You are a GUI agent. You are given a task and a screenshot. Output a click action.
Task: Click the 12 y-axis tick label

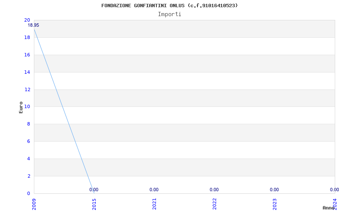(27, 89)
